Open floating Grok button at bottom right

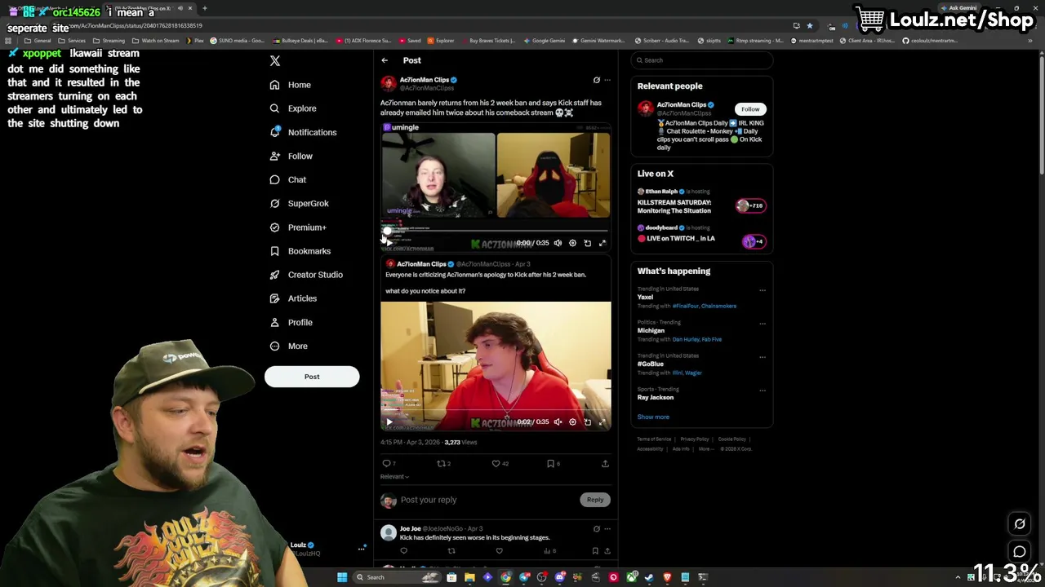(x=1020, y=524)
